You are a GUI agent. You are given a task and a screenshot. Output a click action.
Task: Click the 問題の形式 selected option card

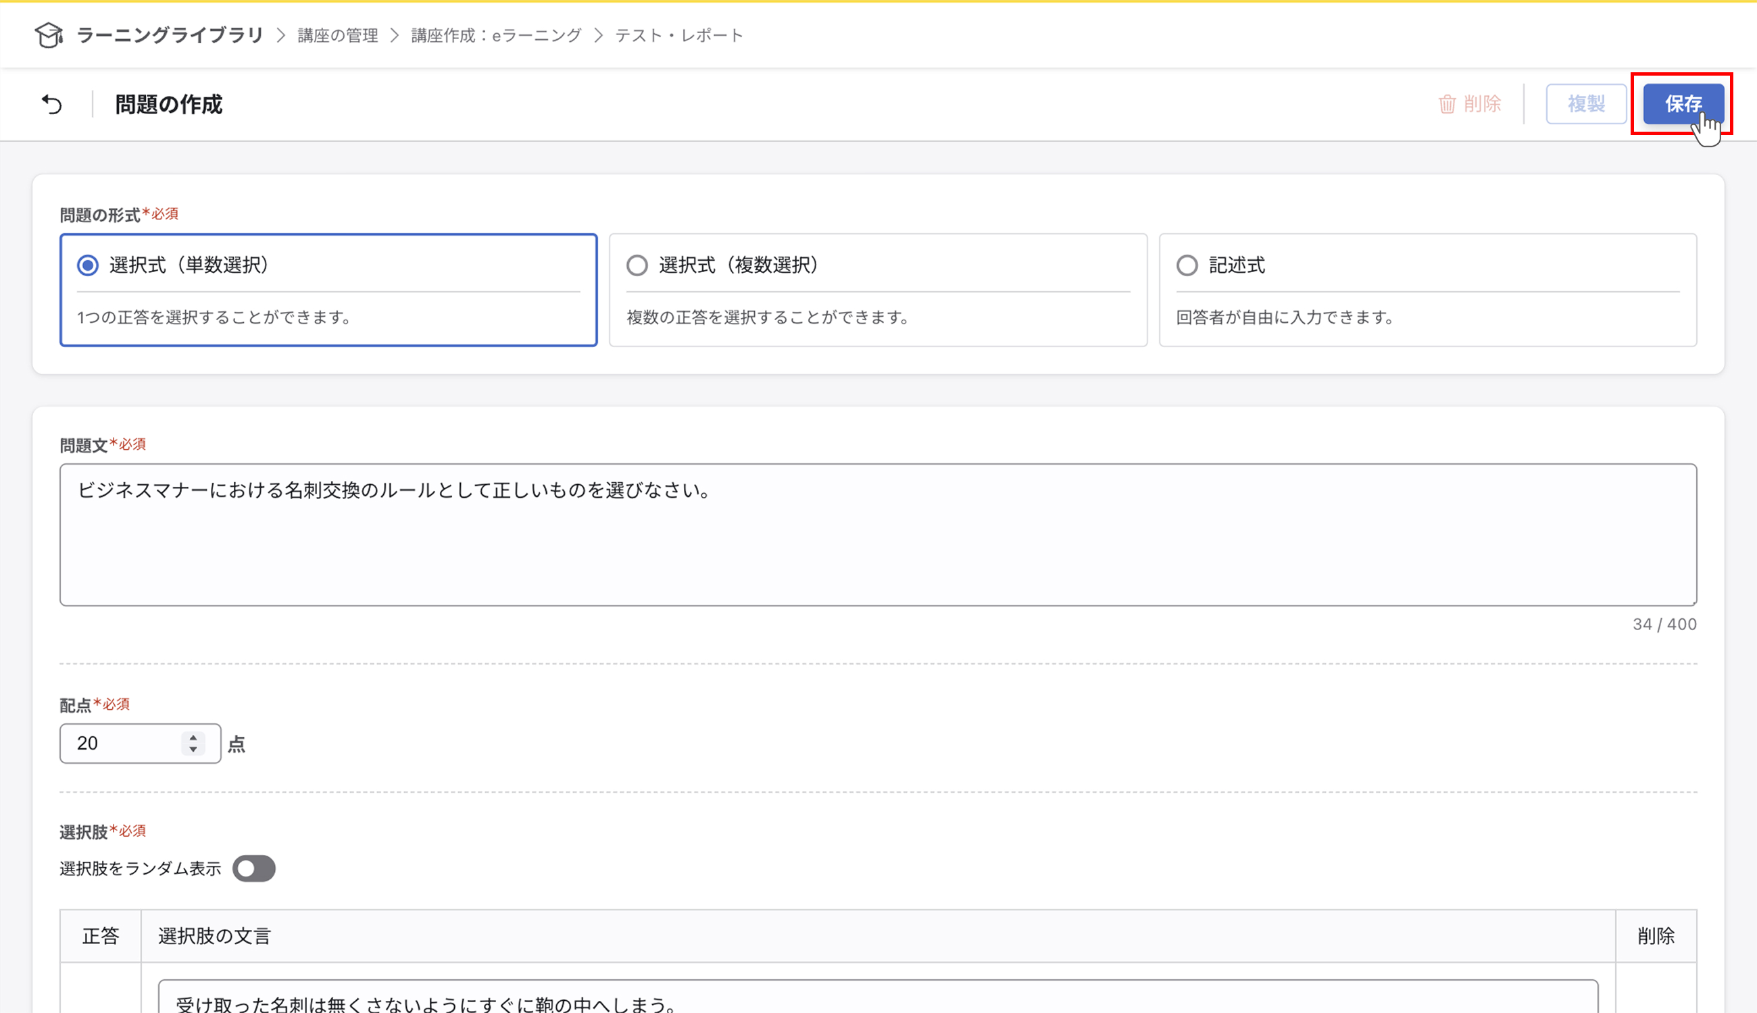pyautogui.click(x=328, y=290)
